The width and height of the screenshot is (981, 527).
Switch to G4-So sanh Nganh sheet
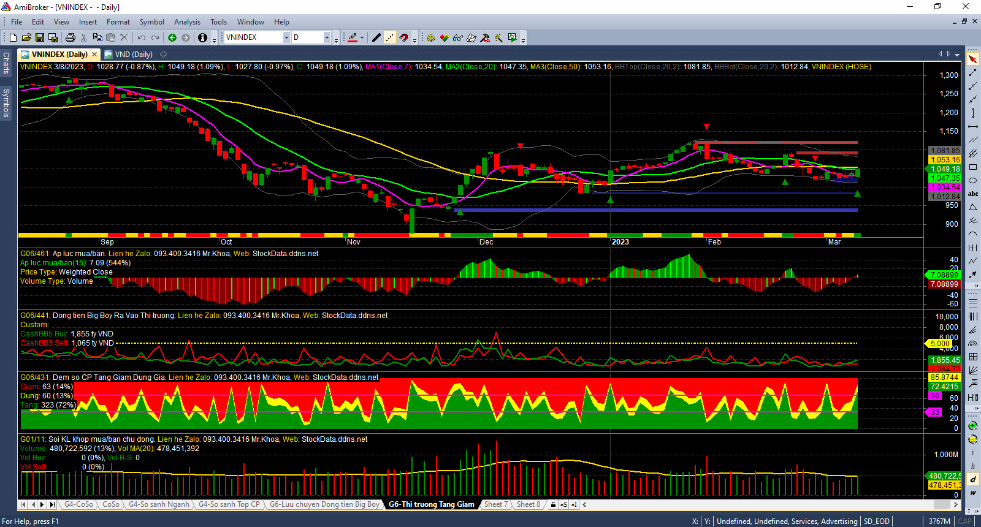pyautogui.click(x=159, y=504)
